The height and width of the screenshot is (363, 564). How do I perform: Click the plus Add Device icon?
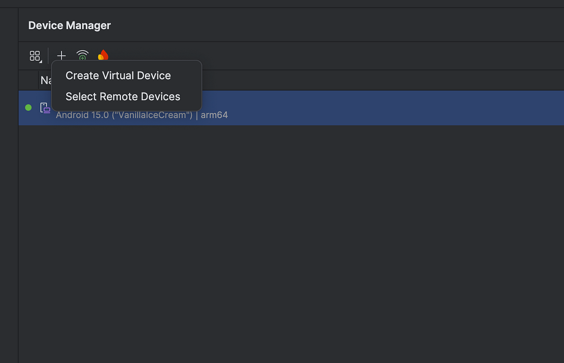(x=61, y=56)
